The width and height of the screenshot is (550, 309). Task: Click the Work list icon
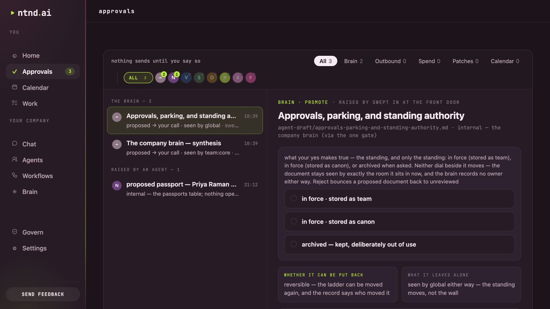pos(15,103)
